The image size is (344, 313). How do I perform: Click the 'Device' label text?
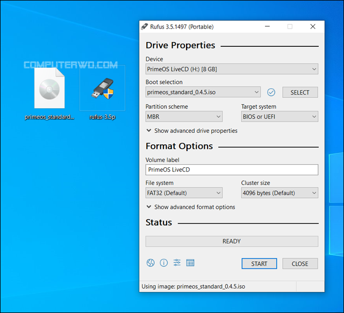pos(154,59)
